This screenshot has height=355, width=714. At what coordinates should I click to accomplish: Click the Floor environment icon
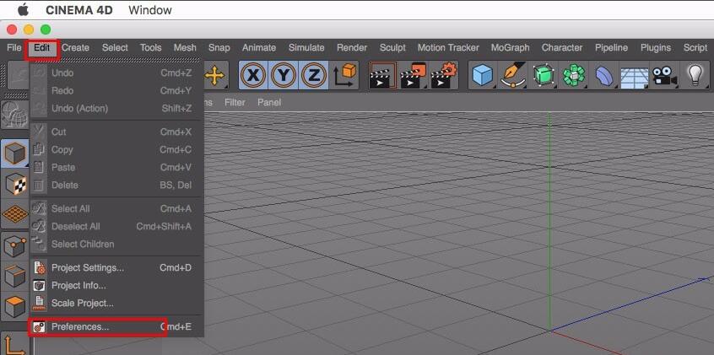pyautogui.click(x=635, y=75)
